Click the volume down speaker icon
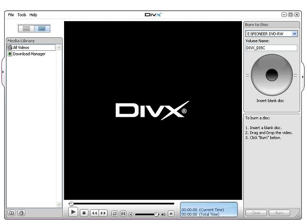The image size is (306, 221). click(131, 214)
